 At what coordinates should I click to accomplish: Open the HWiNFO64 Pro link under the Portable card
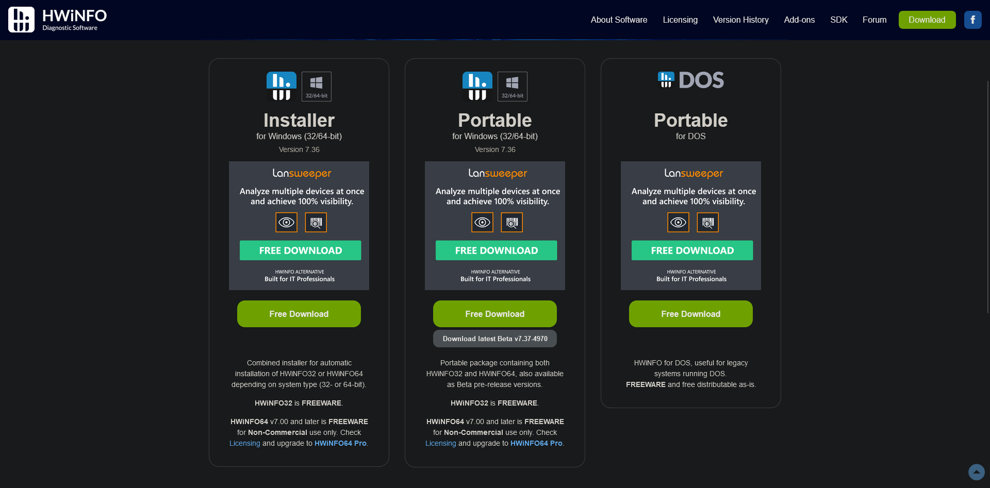point(537,443)
